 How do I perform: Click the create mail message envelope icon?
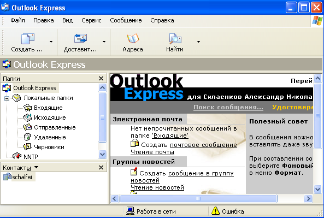[135, 143]
